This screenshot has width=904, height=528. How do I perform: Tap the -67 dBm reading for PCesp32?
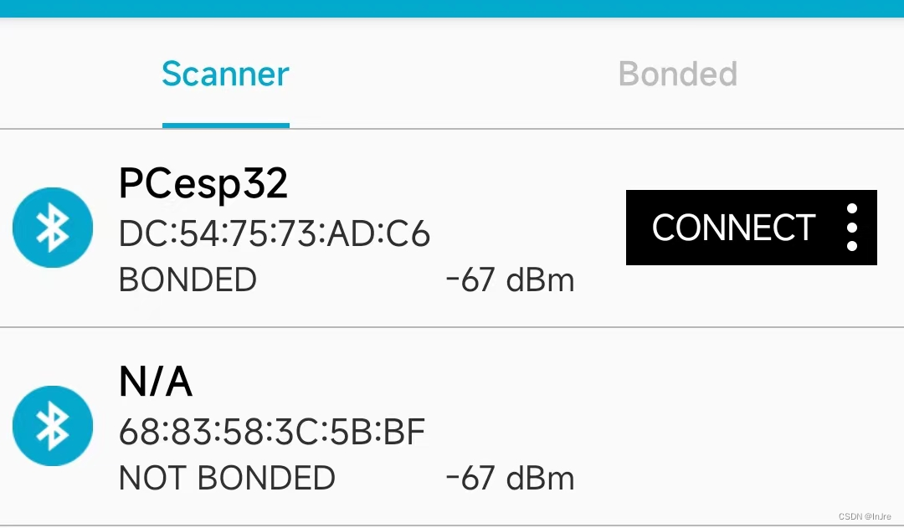(511, 280)
